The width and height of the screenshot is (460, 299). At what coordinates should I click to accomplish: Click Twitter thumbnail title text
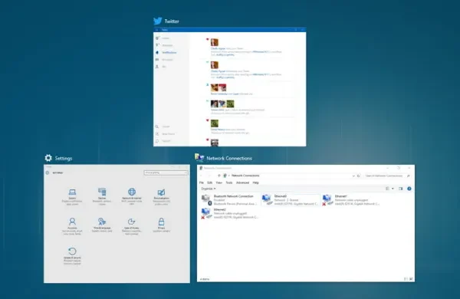(x=172, y=21)
